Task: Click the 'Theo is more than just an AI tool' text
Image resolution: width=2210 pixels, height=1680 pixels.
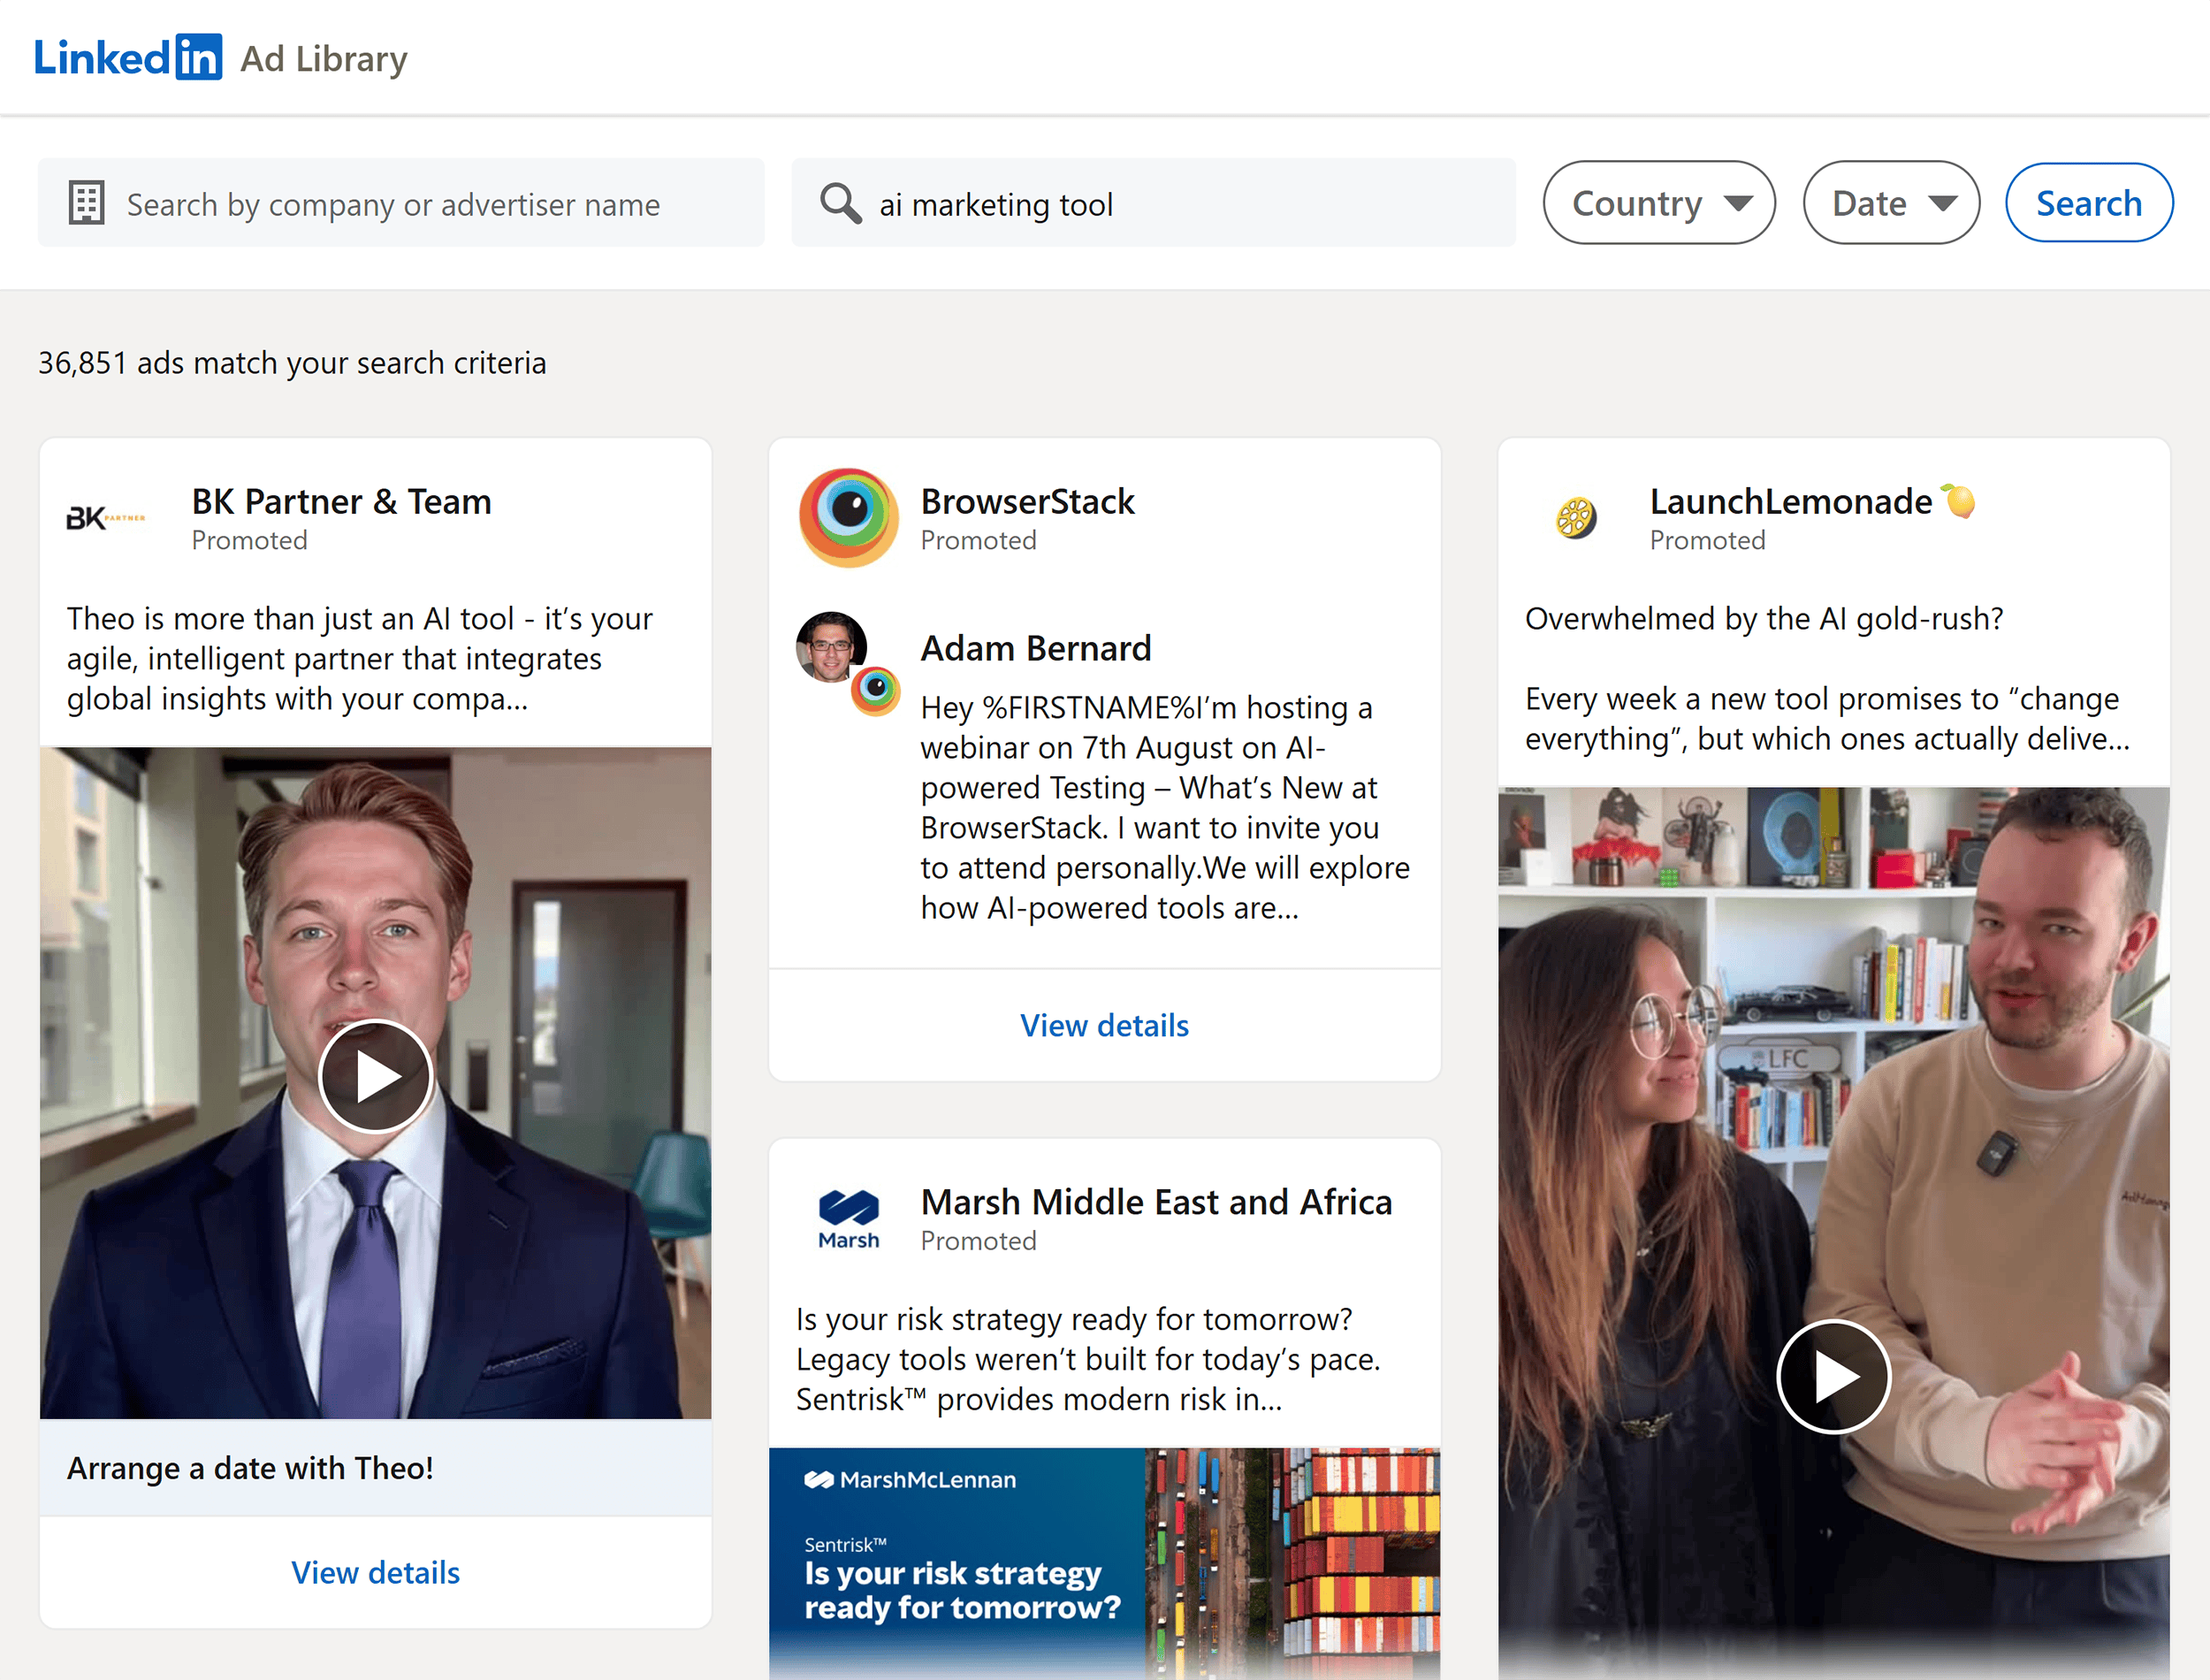Action: coord(360,659)
